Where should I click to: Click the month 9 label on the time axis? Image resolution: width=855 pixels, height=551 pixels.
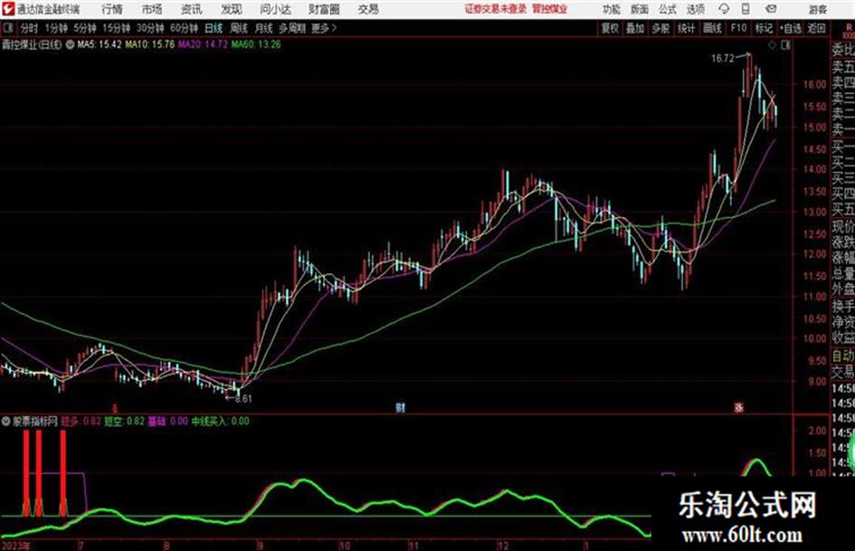pos(260,546)
